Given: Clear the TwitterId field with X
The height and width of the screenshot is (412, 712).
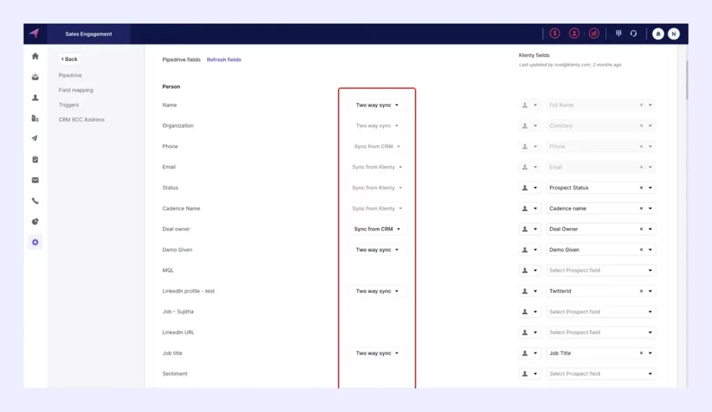Looking at the screenshot, I should (641, 291).
